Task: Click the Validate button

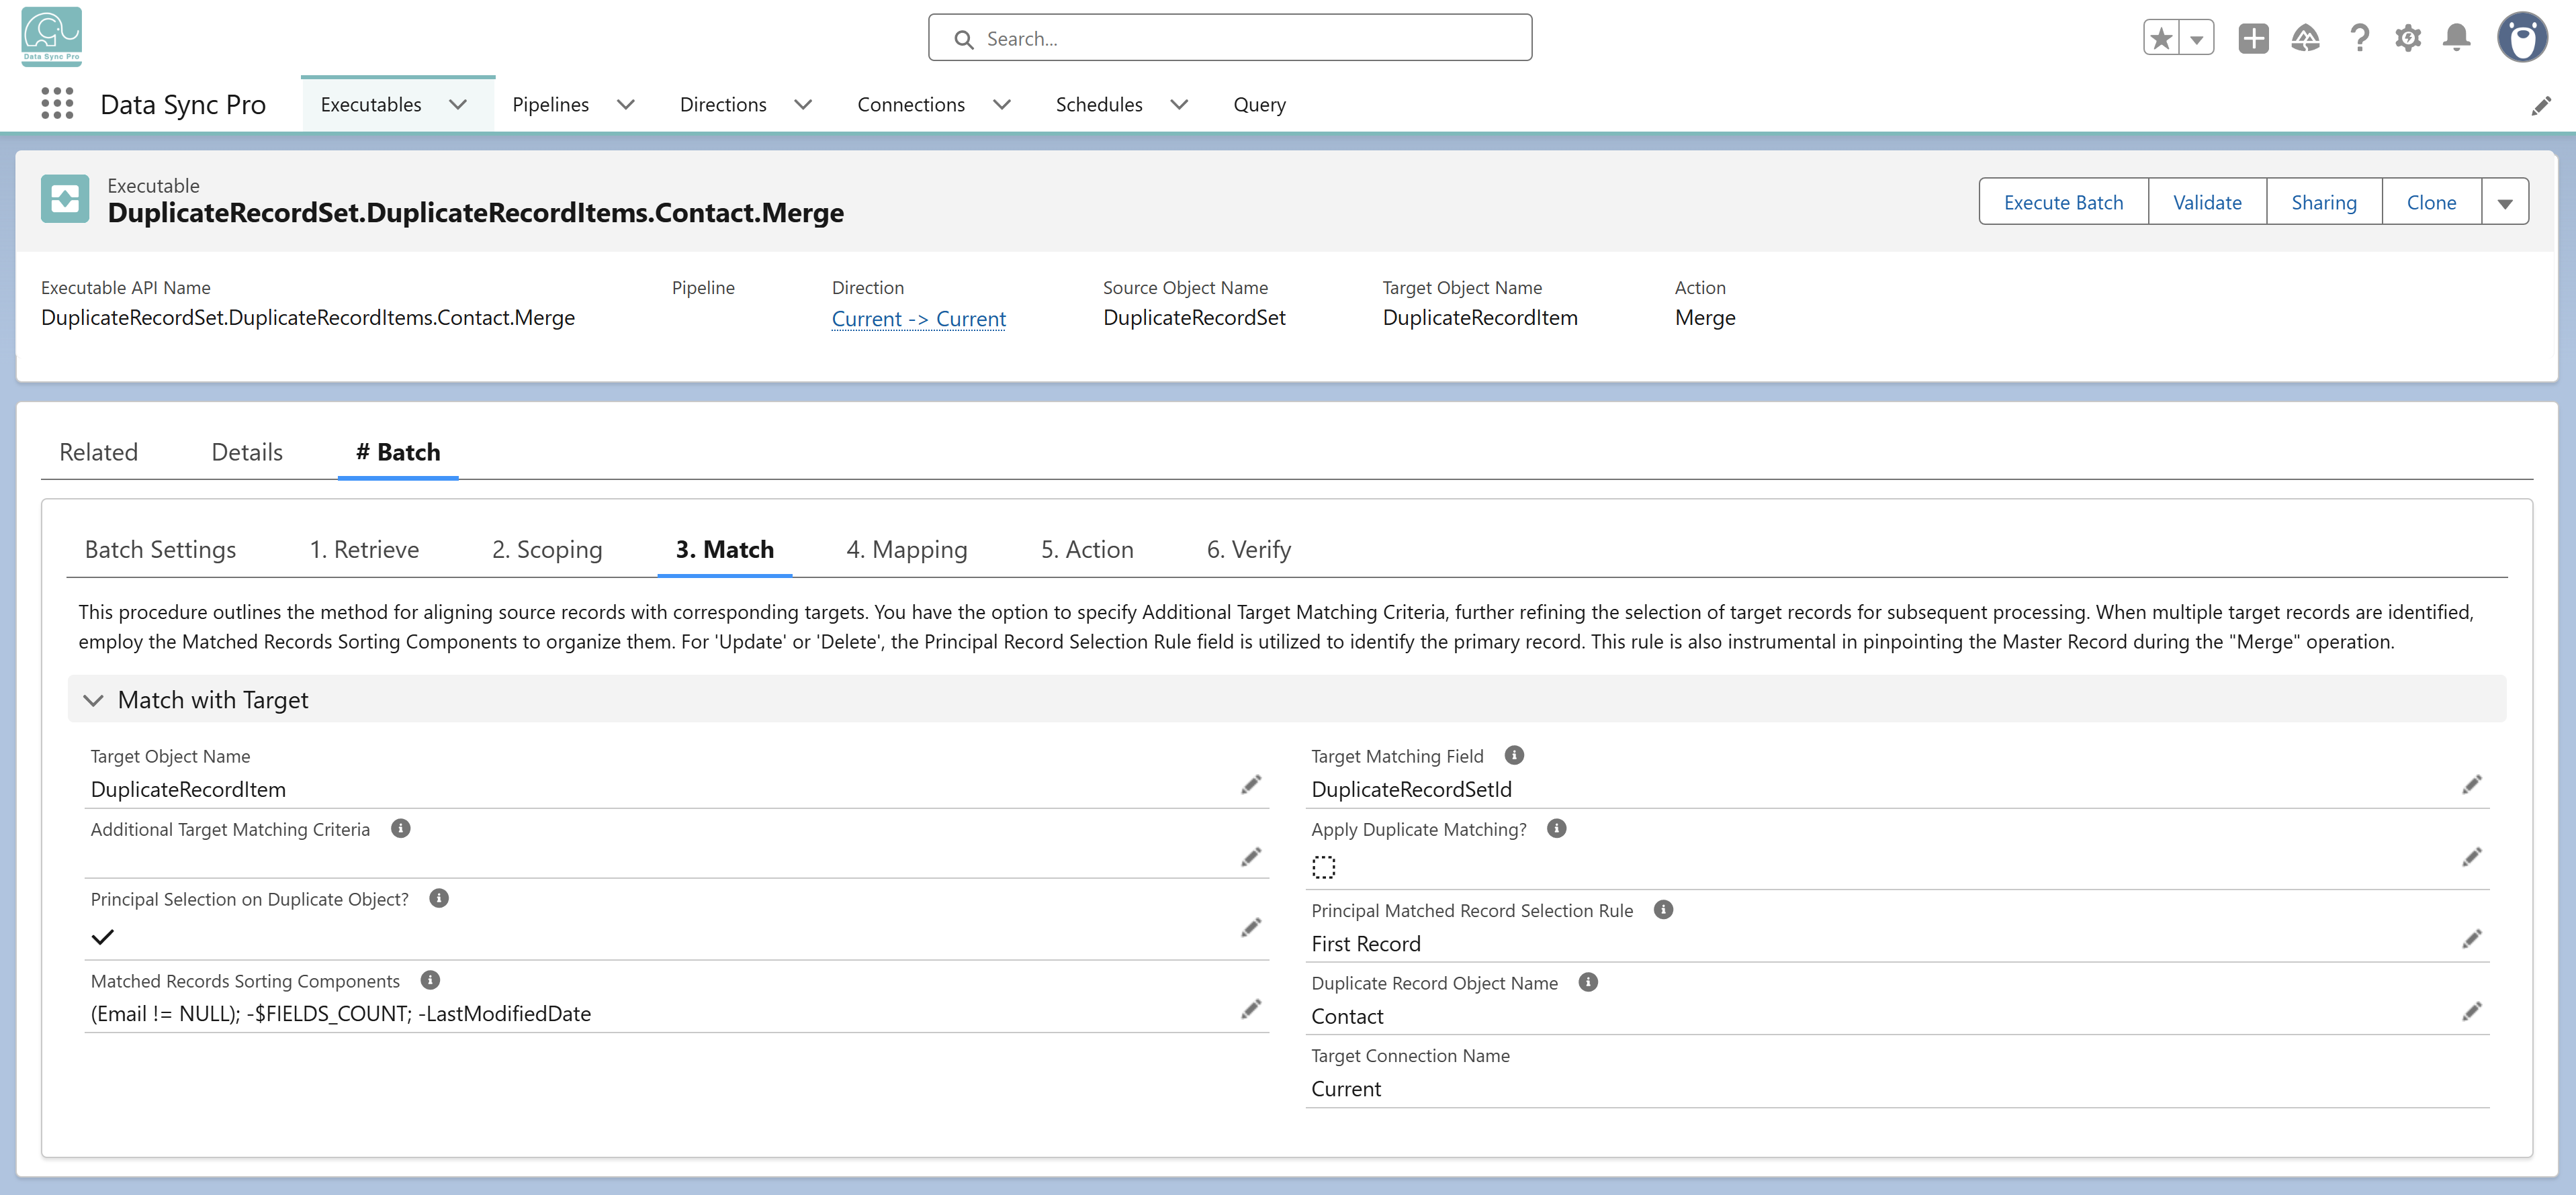Action: pyautogui.click(x=2207, y=202)
